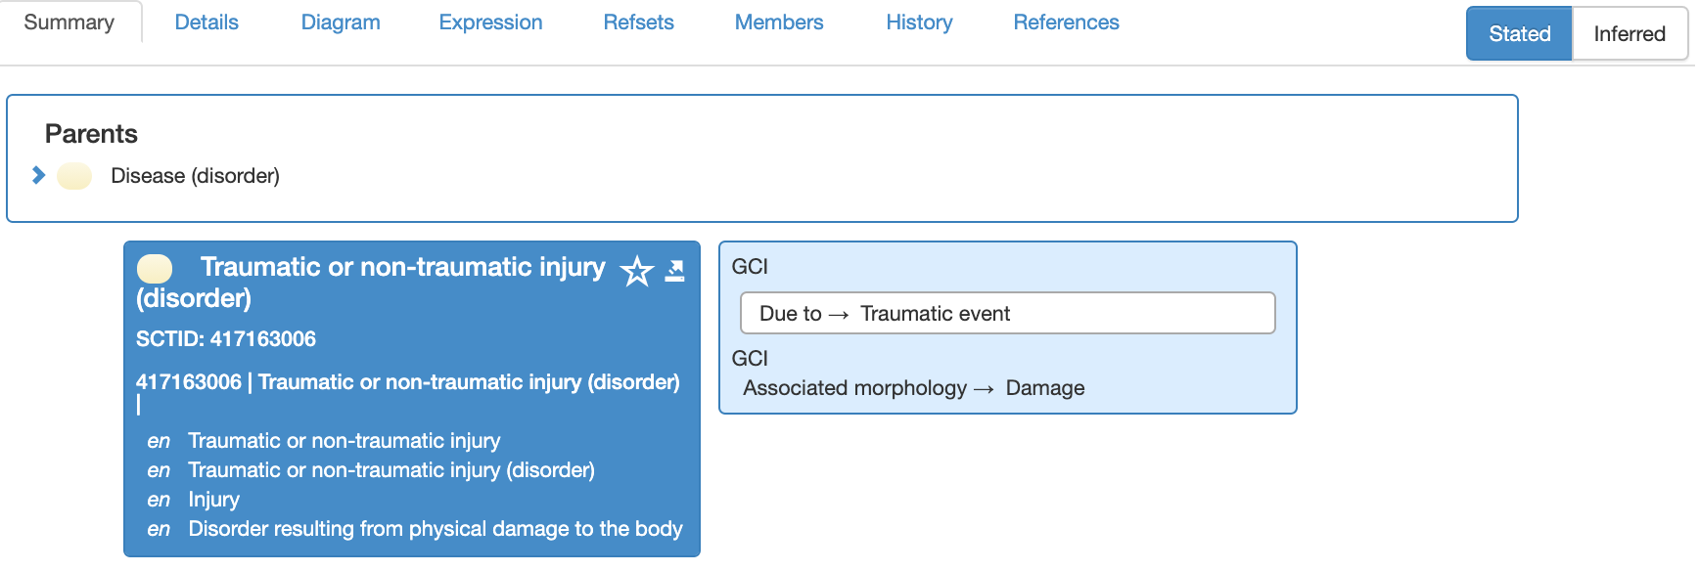Open the References tab
Screen dimensions: 1699x571
1066,22
